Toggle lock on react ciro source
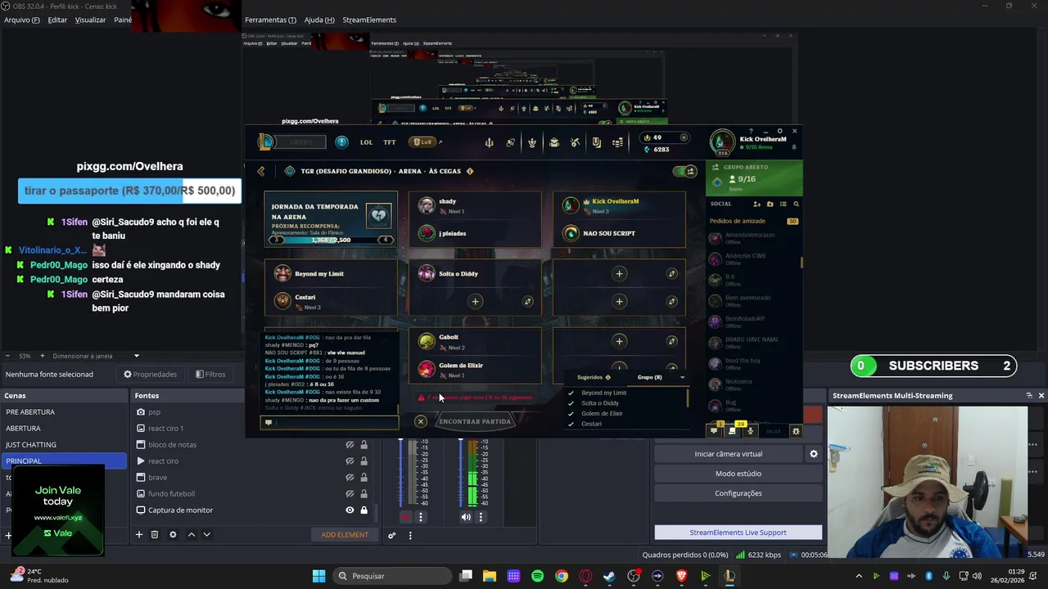Screen dimensions: 1048x589 (364, 461)
